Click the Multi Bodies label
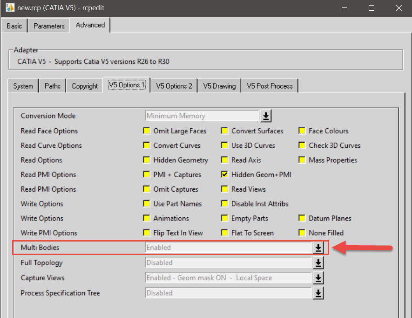412x318 pixels. click(x=40, y=248)
